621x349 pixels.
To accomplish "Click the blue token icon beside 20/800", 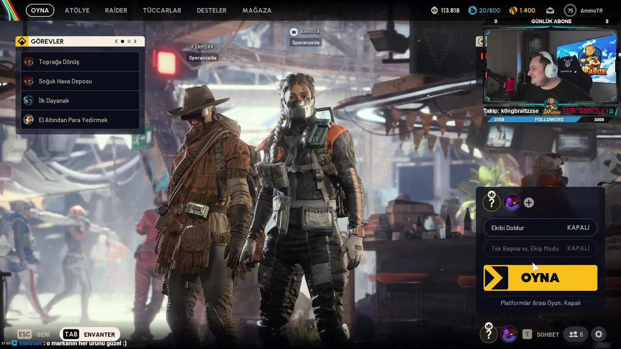I will point(473,10).
